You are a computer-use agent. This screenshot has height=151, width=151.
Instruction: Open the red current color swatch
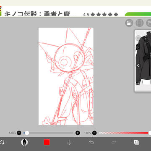pyautogui.click(x=47, y=142)
